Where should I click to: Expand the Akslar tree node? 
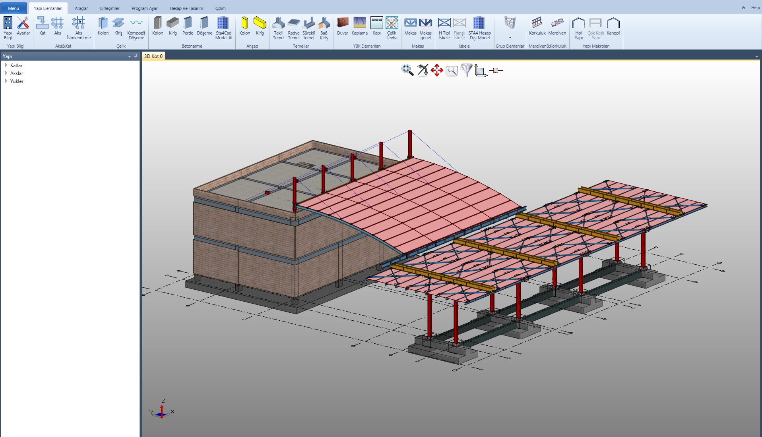click(x=6, y=73)
